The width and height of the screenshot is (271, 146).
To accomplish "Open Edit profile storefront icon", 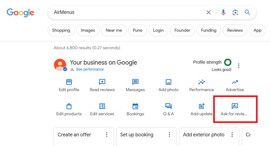I will pyautogui.click(x=69, y=82).
